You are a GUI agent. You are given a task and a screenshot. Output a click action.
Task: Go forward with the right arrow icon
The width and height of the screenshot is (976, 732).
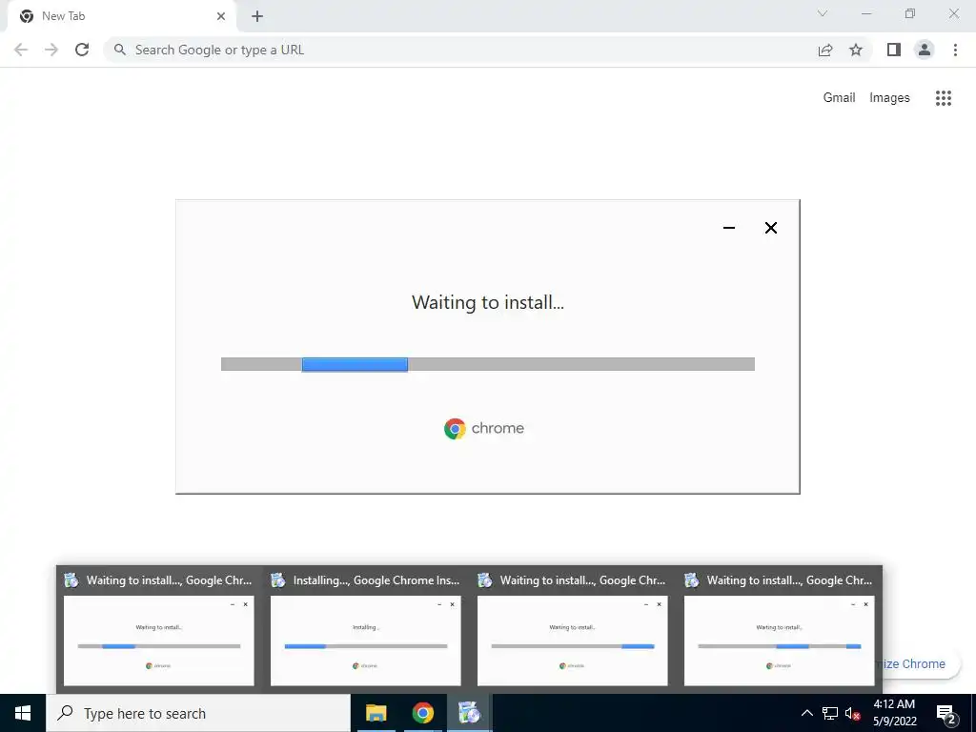[x=51, y=50]
